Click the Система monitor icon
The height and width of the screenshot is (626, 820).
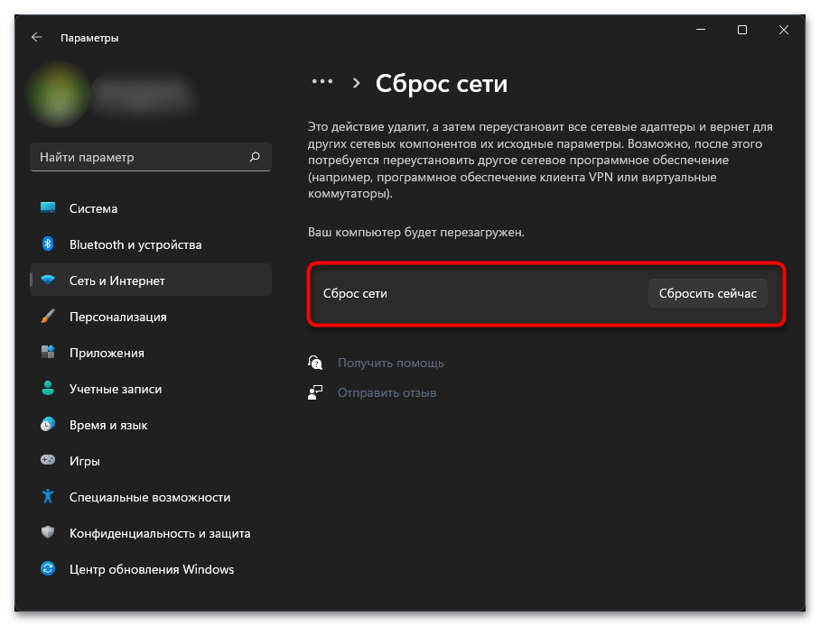(49, 208)
